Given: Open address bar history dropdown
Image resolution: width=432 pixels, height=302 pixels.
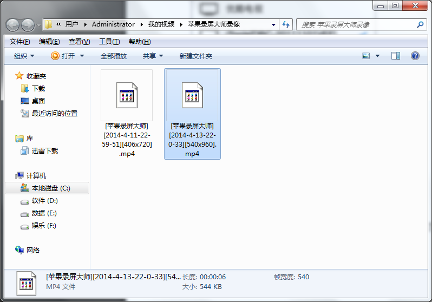Looking at the screenshot, I should point(273,24).
